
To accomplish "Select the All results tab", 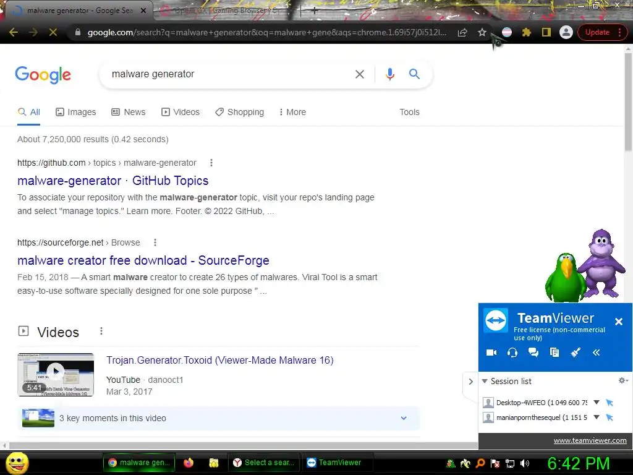I will point(28,112).
